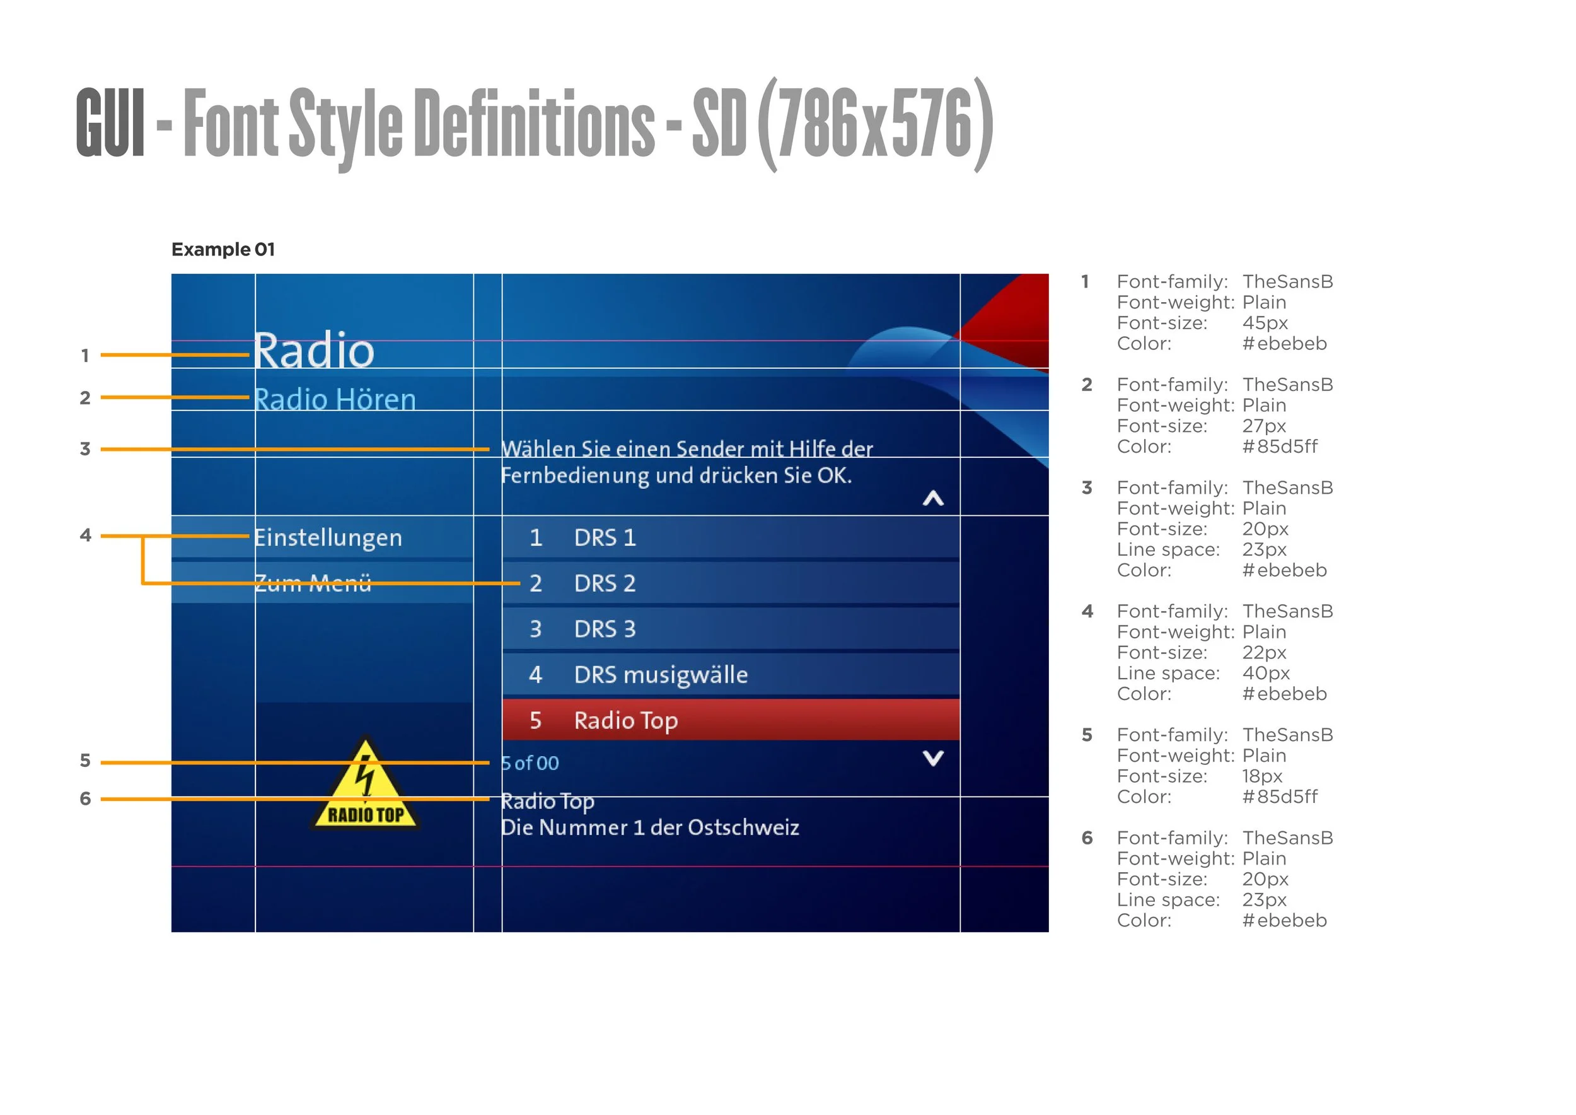Click Zum Menü navigation item
This screenshot has width=1576, height=1115.
pos(313,583)
